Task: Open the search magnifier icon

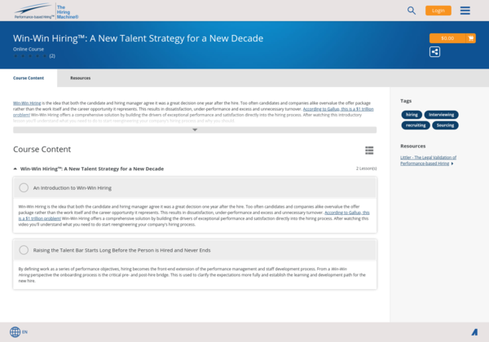Action: click(412, 11)
